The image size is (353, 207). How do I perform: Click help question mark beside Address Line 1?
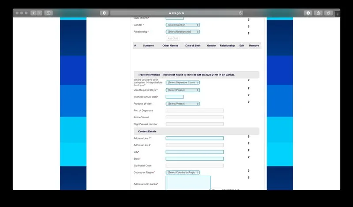point(248,137)
